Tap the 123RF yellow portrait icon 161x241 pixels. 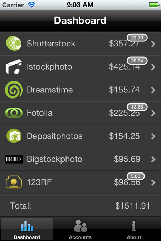point(14,182)
